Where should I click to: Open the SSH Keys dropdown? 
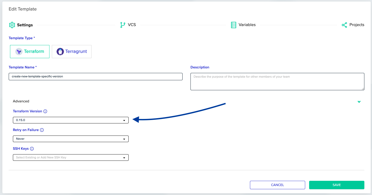pyautogui.click(x=71, y=157)
